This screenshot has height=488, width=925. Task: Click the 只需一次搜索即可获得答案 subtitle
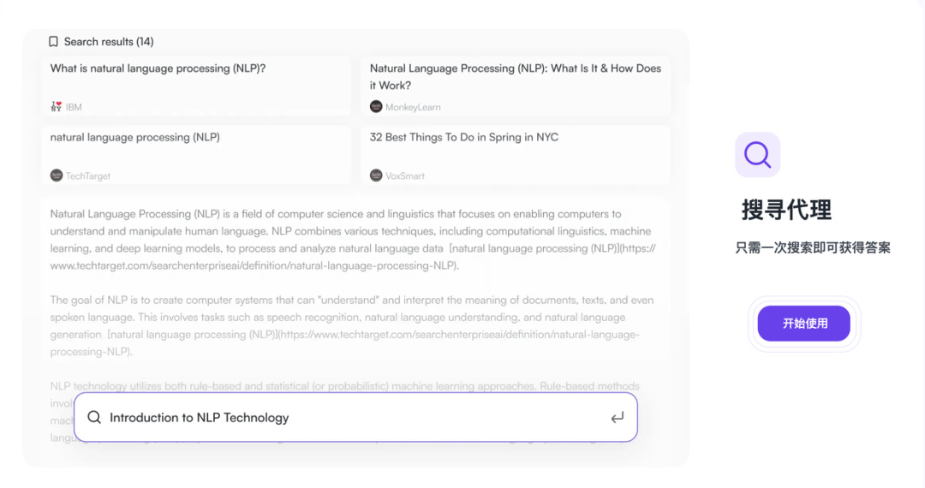pos(813,247)
